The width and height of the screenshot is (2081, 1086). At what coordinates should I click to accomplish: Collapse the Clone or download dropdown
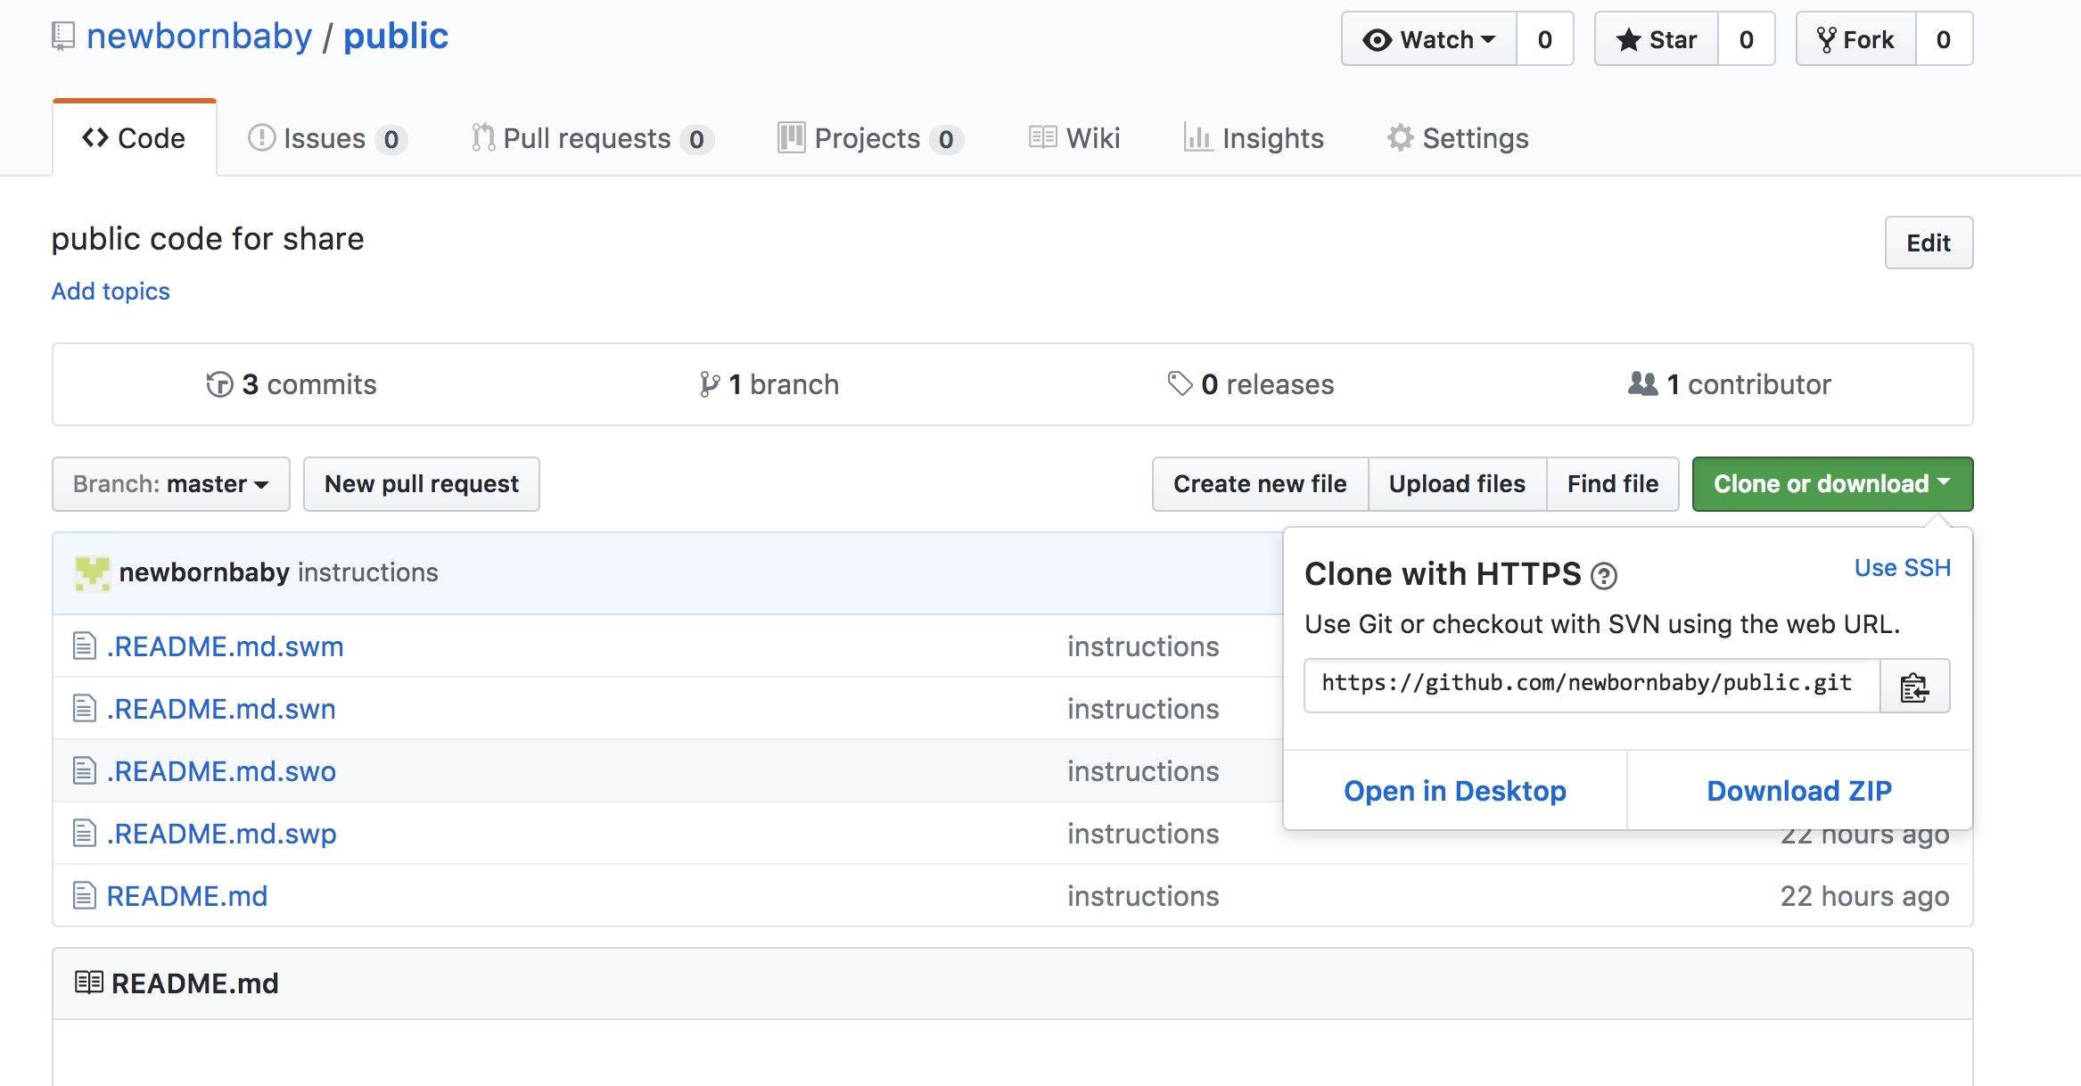coord(1832,484)
